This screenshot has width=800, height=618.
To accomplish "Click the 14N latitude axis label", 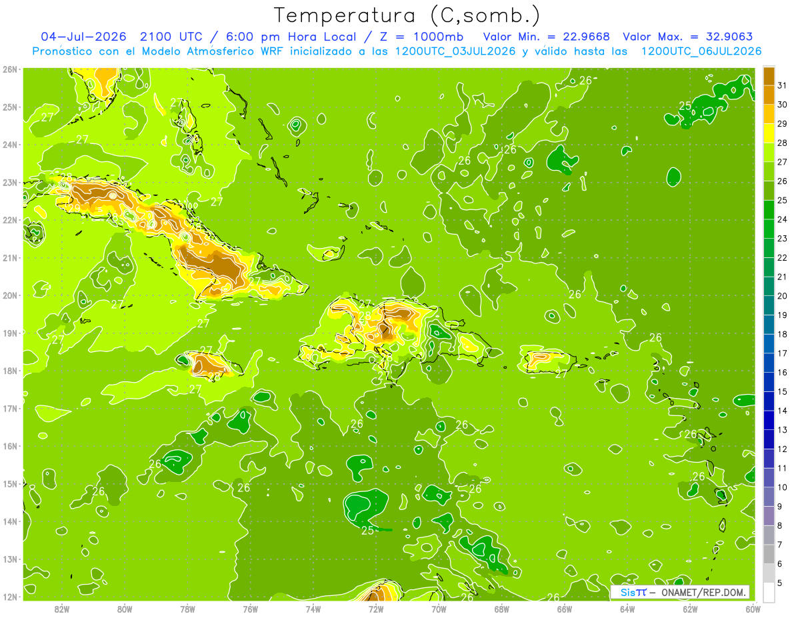I will point(9,521).
